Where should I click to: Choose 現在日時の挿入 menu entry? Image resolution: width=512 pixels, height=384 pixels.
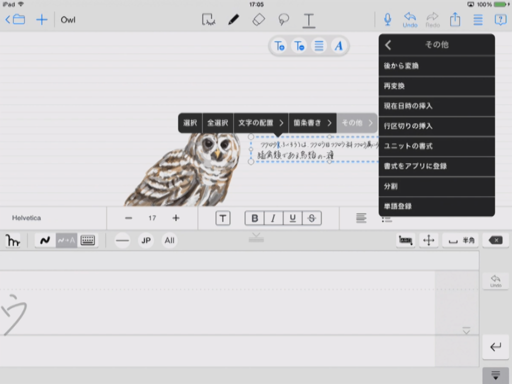(x=436, y=106)
